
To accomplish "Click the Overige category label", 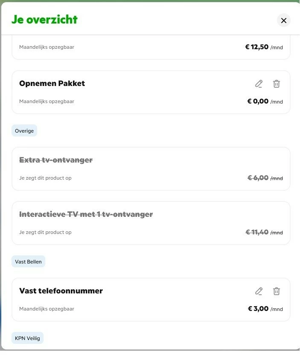I will point(24,131).
